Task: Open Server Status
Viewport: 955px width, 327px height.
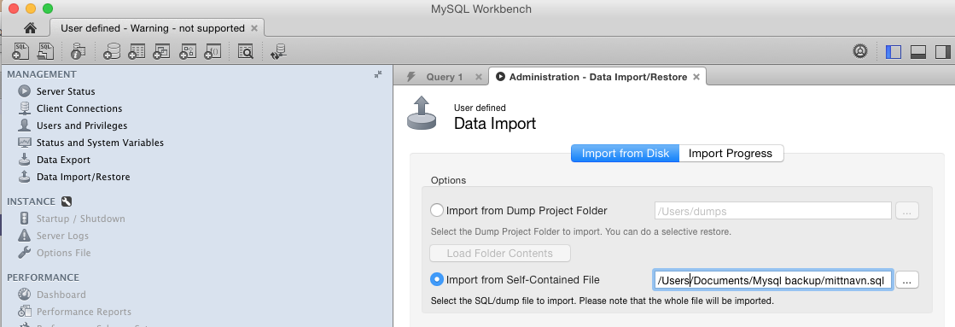Action: [66, 91]
